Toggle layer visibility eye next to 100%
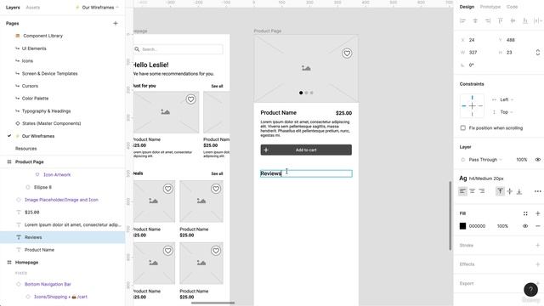Screen dimensions: 544x306 pyautogui.click(x=538, y=160)
